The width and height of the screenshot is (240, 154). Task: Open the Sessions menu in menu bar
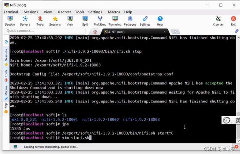(x=31, y=12)
